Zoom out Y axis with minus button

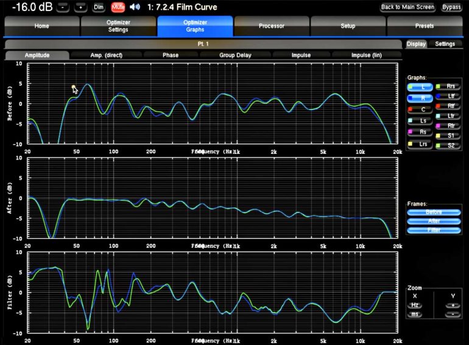[x=451, y=313]
